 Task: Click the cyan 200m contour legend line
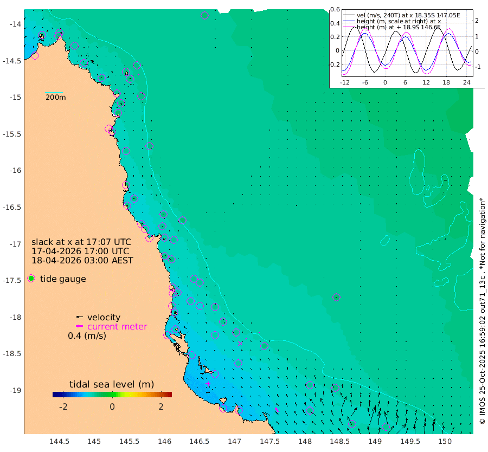[x=54, y=92]
